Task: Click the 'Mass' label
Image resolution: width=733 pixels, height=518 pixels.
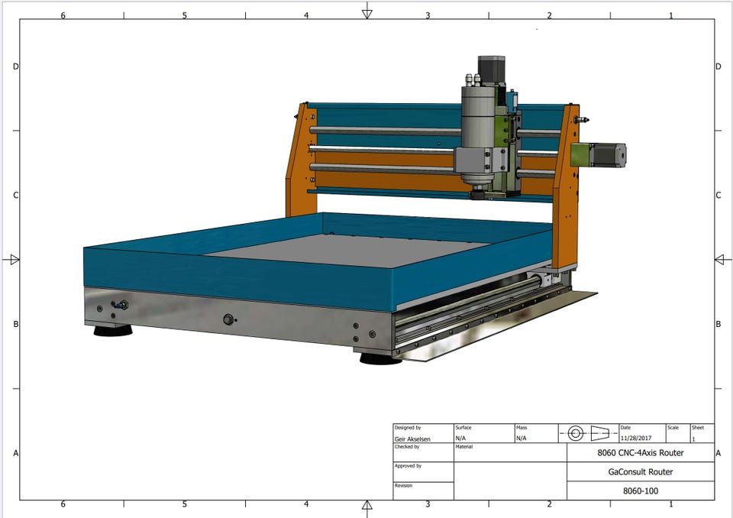Action: point(521,428)
